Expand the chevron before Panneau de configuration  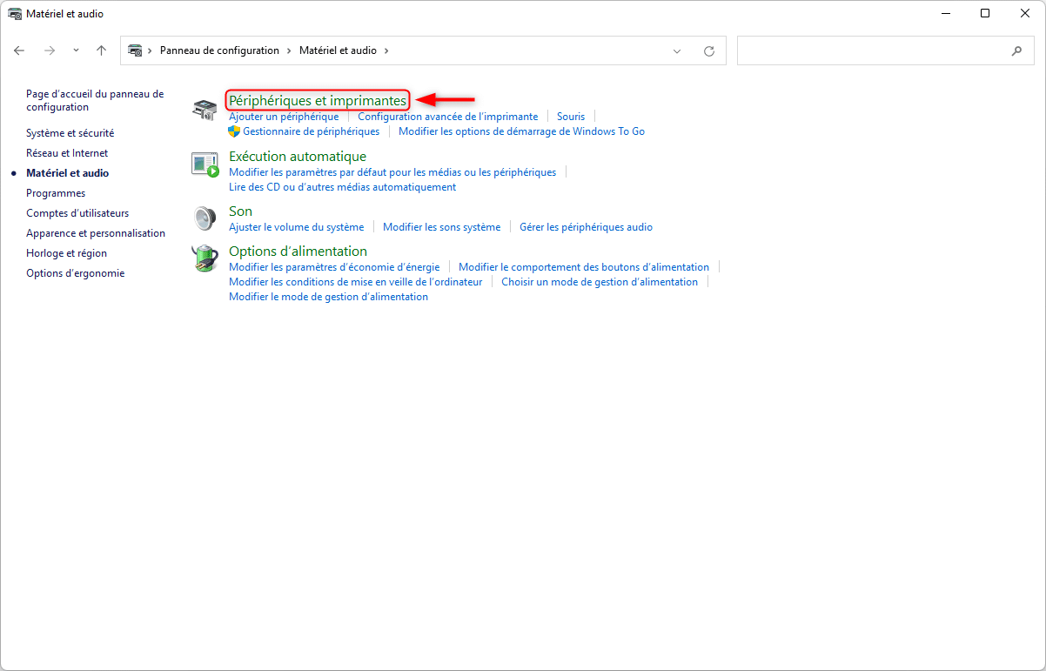[151, 50]
